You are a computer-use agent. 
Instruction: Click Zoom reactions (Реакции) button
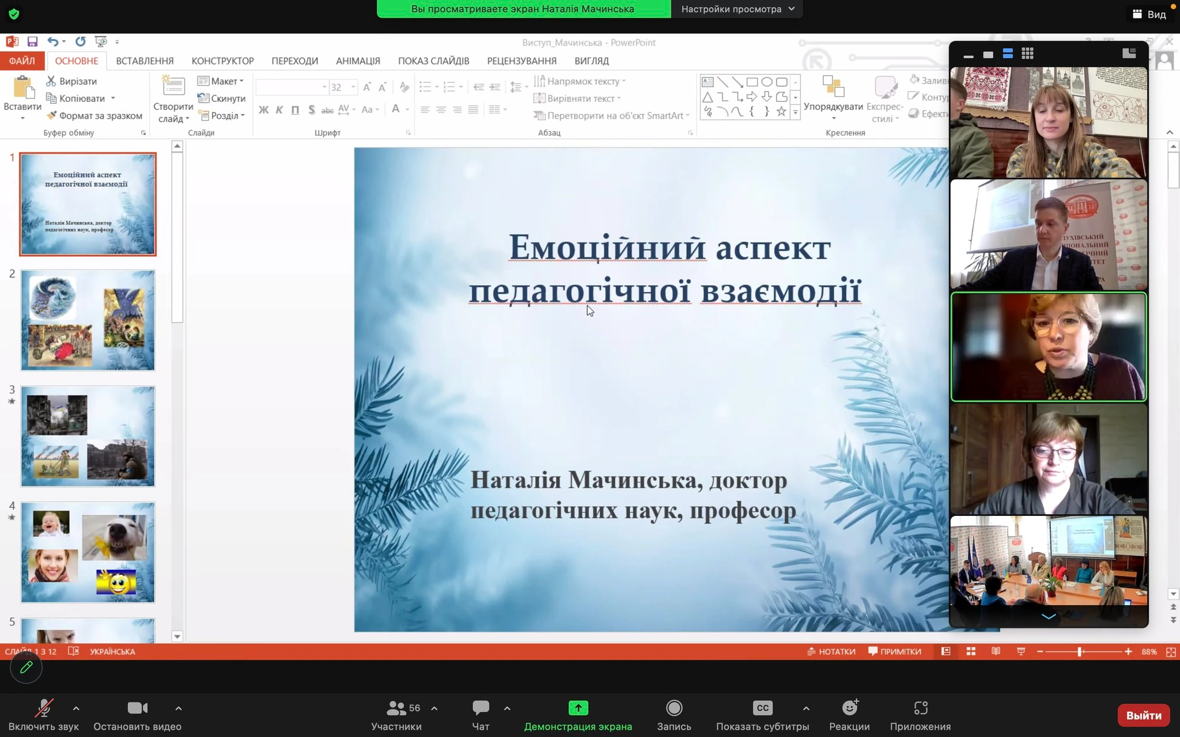coord(849,715)
